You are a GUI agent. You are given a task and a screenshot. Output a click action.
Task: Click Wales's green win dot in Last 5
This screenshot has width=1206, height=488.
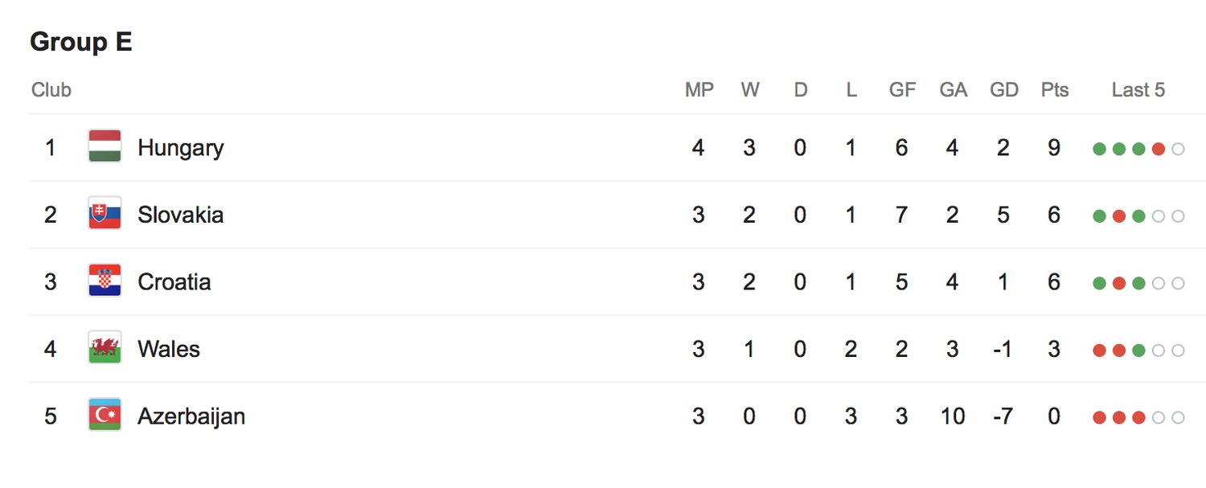pyautogui.click(x=1138, y=351)
